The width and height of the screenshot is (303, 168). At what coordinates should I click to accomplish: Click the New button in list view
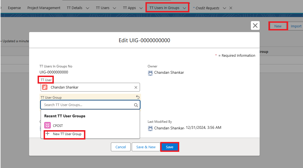pyautogui.click(x=278, y=26)
